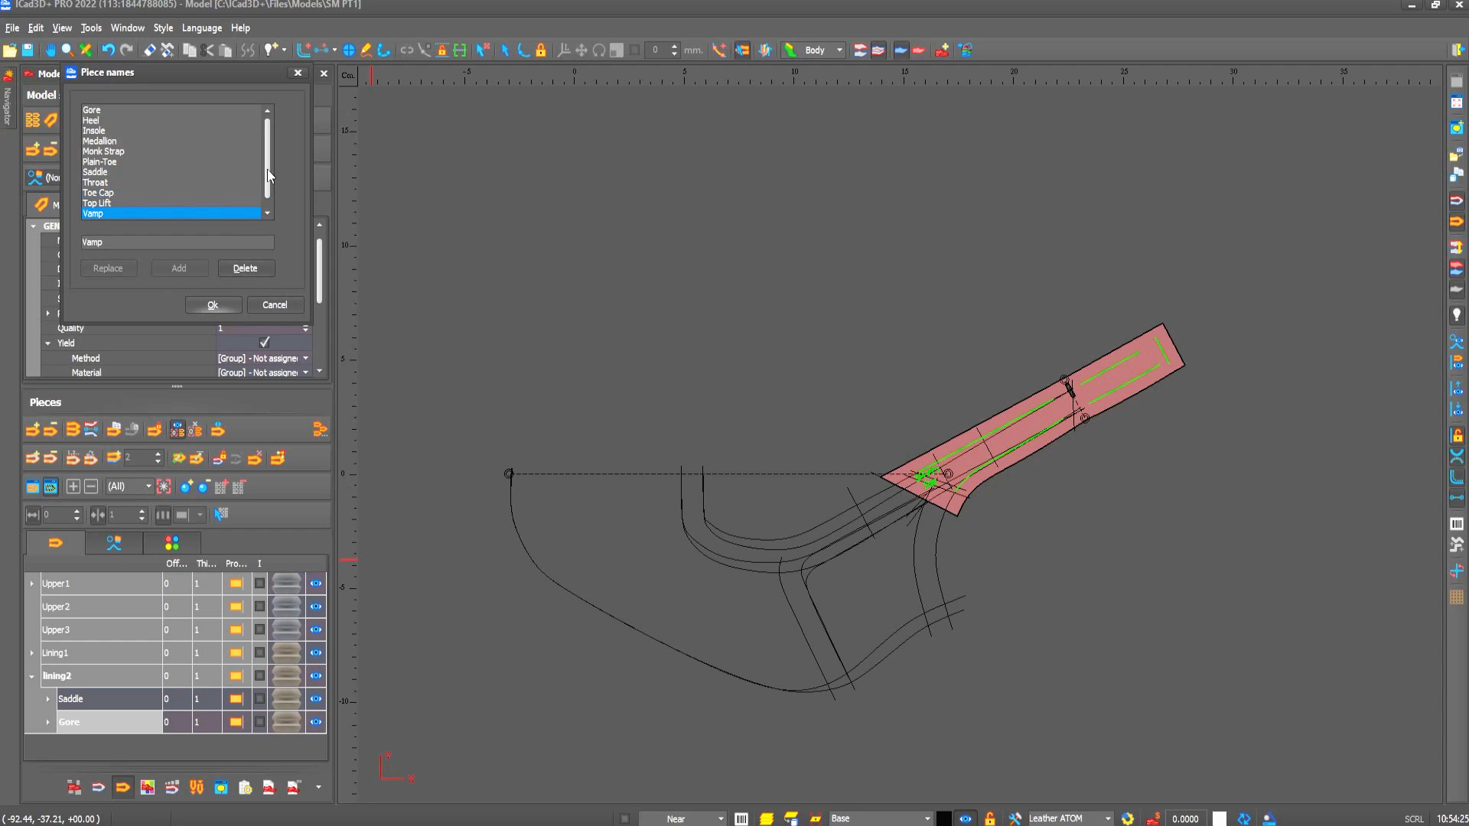Activate the lock tool in the main toolbar
1469x826 pixels.
(x=541, y=50)
